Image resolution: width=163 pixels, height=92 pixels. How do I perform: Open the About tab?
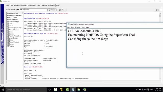58,5
